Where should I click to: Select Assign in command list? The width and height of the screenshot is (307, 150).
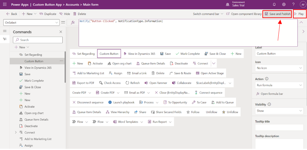pyautogui.click(x=29, y=145)
